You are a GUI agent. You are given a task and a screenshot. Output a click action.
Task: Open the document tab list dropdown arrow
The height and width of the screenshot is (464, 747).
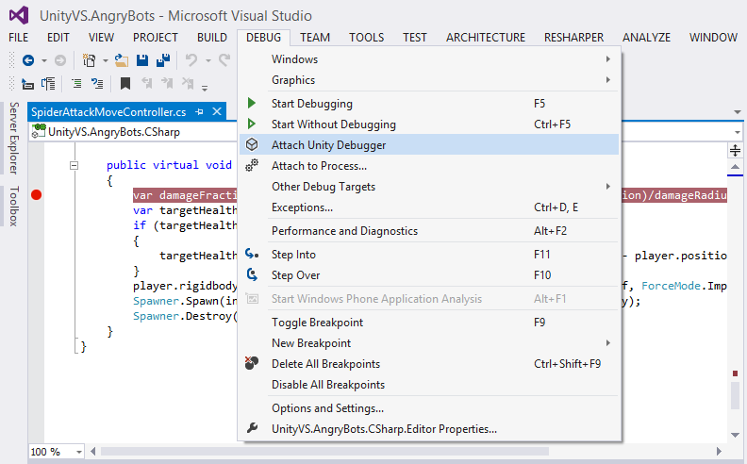coord(738,112)
